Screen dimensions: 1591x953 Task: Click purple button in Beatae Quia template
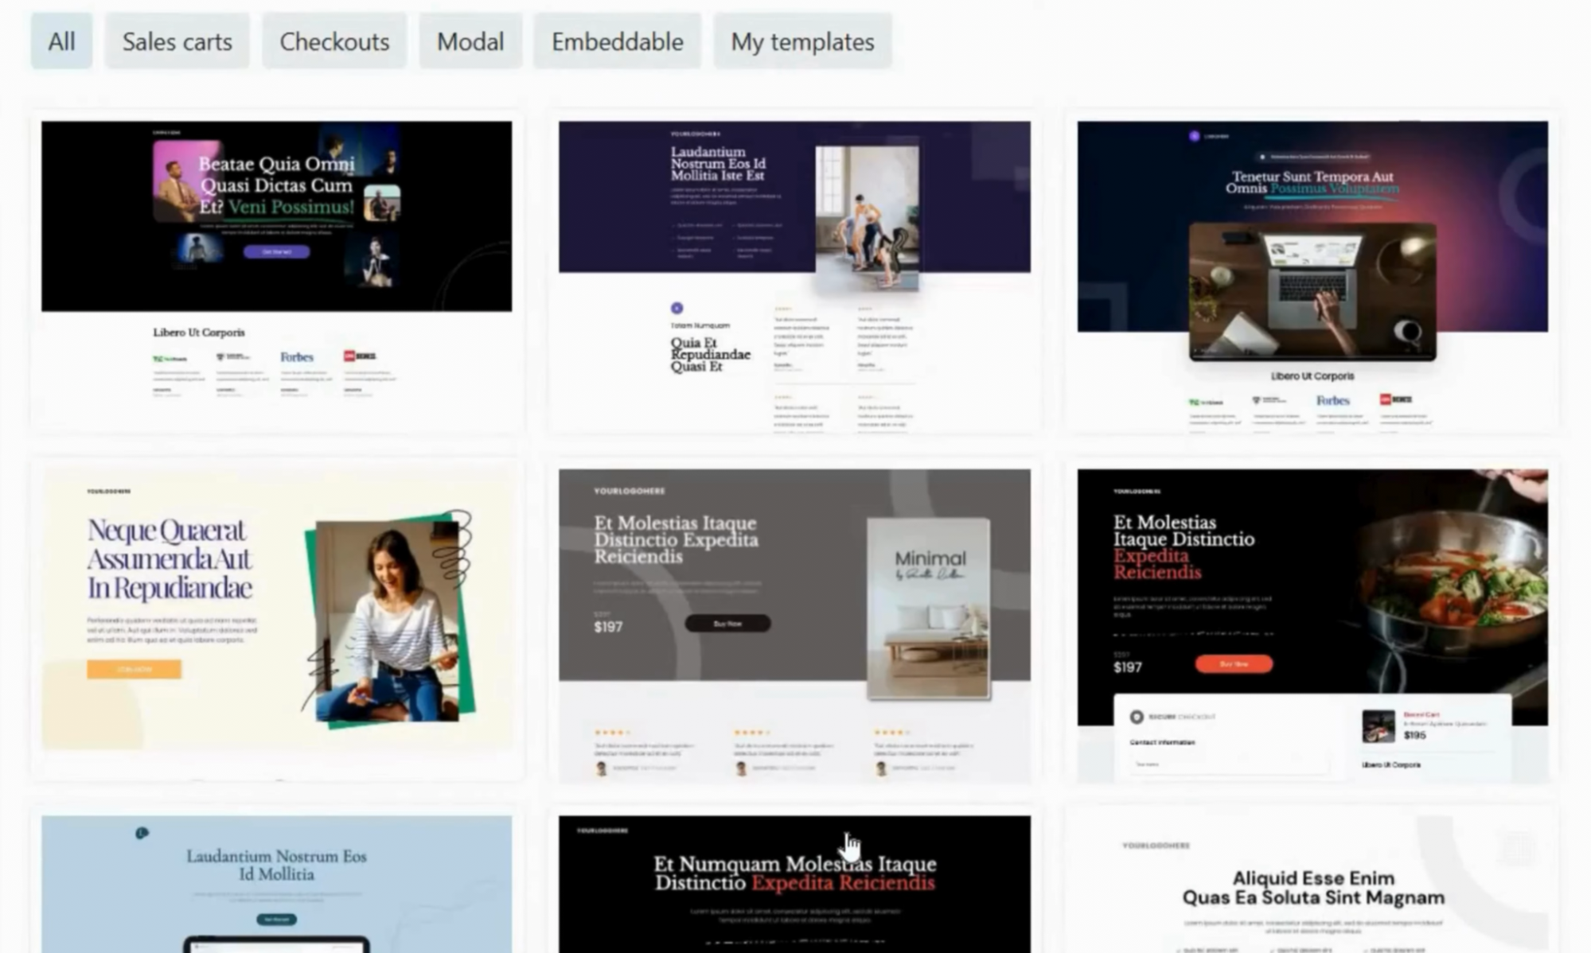point(276,251)
